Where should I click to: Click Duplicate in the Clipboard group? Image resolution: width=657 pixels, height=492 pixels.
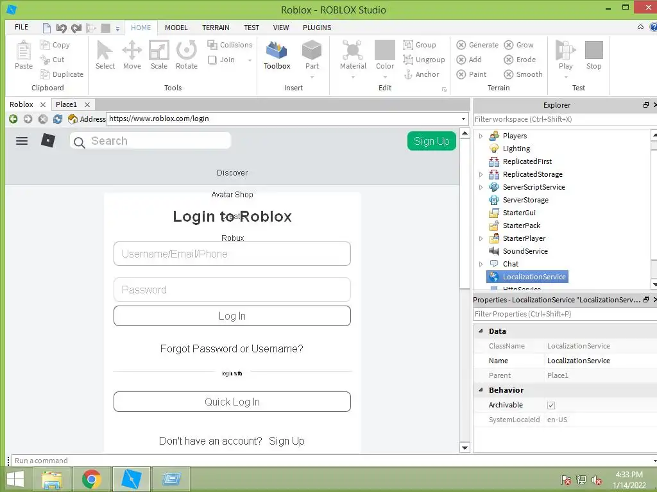[x=62, y=74]
